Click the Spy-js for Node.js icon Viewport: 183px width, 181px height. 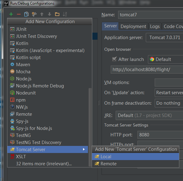[12, 128]
